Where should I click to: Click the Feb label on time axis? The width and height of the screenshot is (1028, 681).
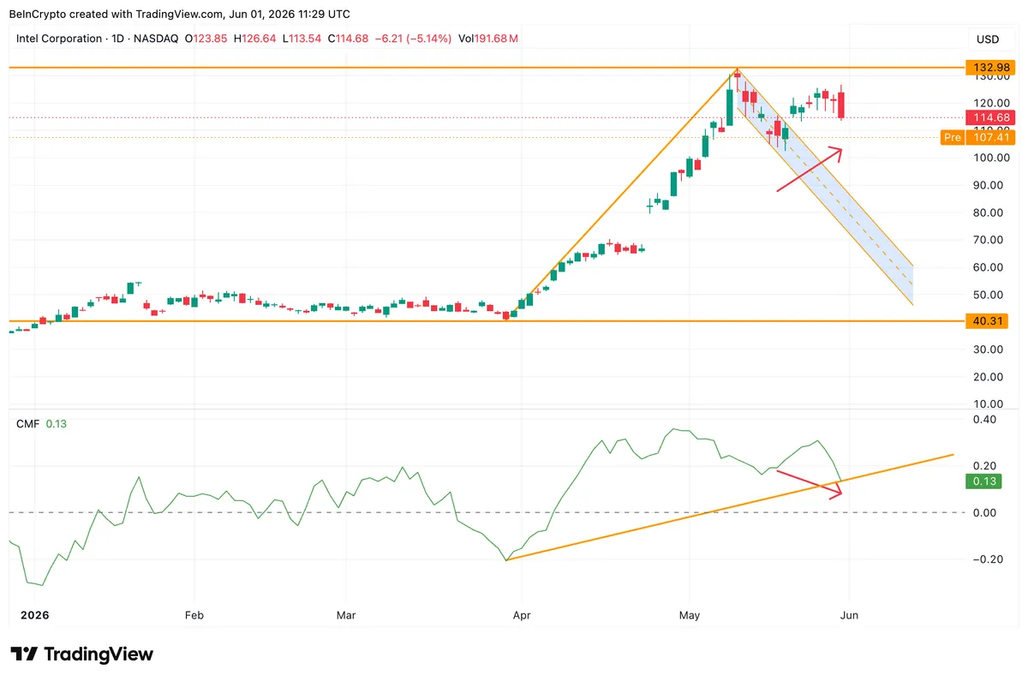194,615
